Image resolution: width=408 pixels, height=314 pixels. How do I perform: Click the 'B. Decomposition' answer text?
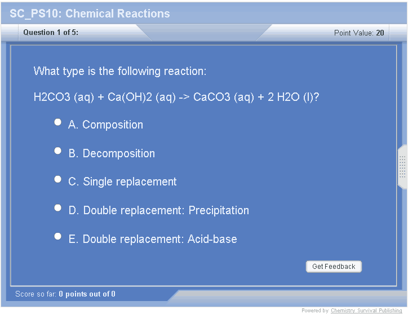click(112, 153)
